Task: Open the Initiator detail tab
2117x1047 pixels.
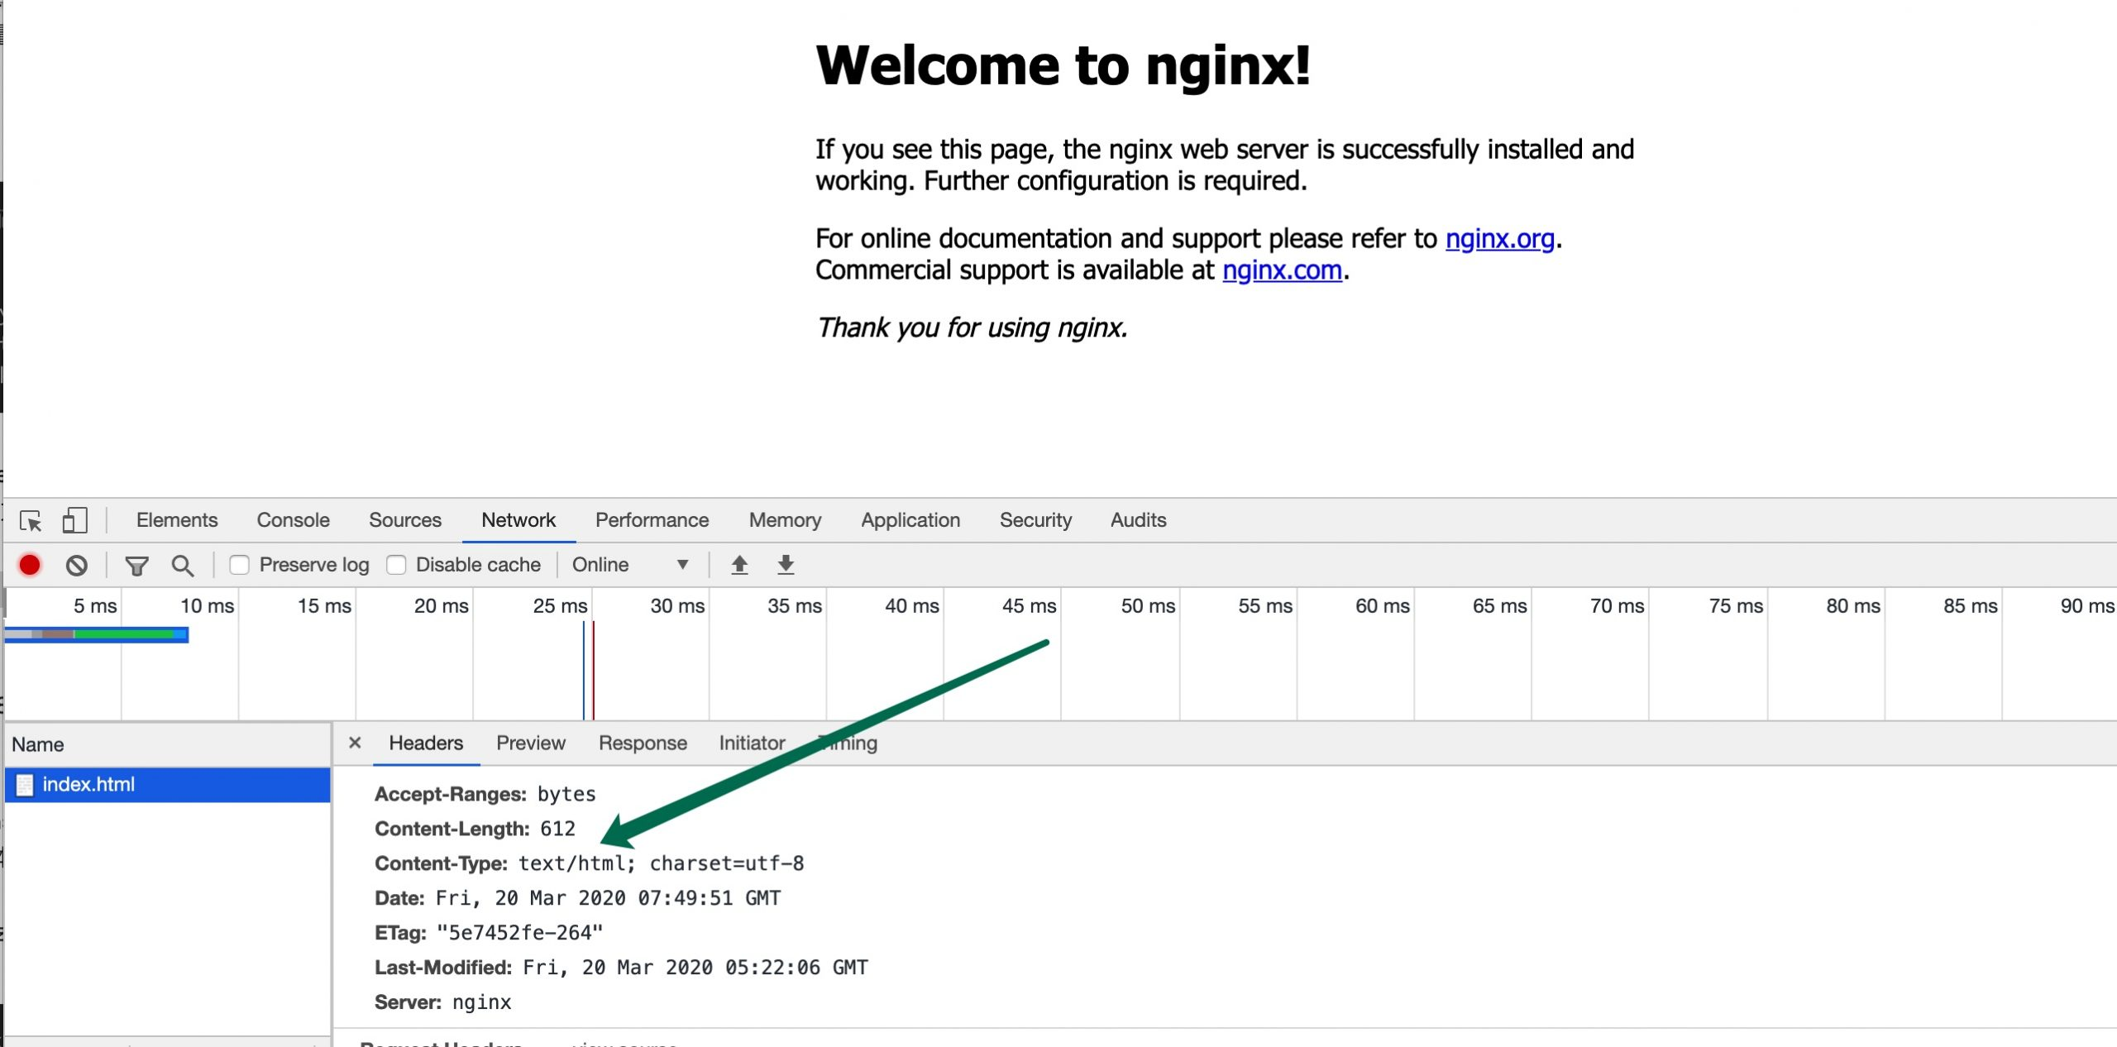Action: tap(752, 743)
